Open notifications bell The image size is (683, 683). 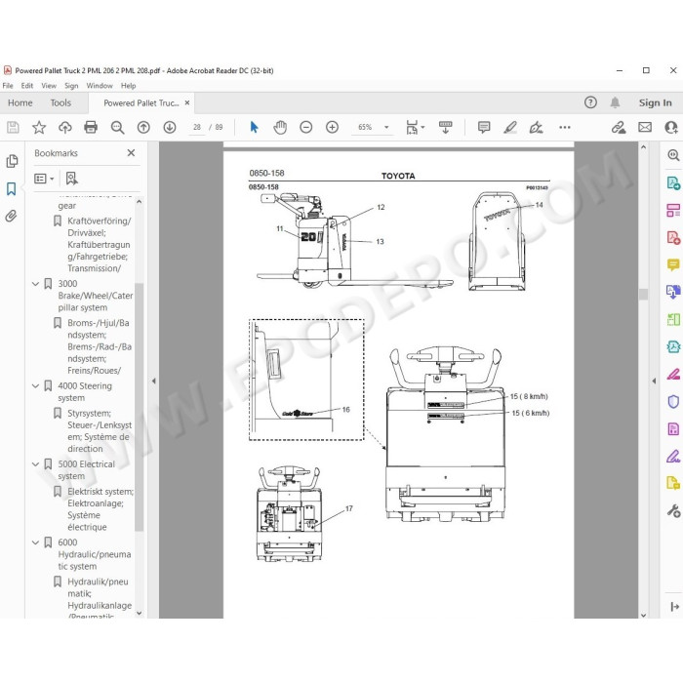[x=615, y=102]
